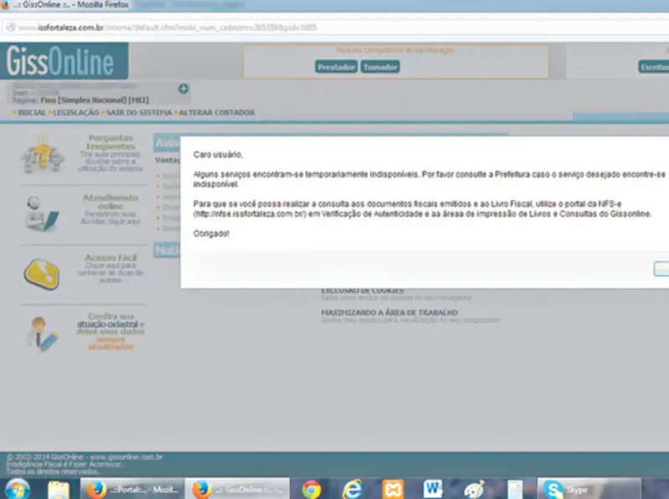Select ALTERAR CONTADOR menu item
669x499 pixels.
coord(216,112)
